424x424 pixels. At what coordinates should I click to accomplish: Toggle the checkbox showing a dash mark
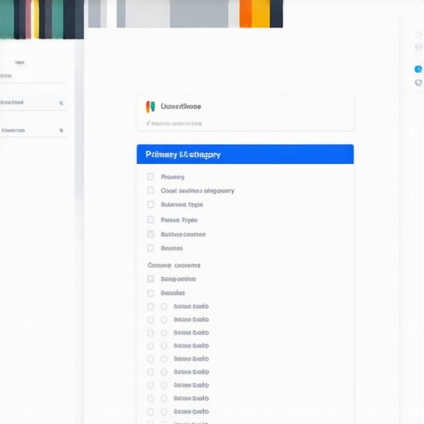[151, 234]
